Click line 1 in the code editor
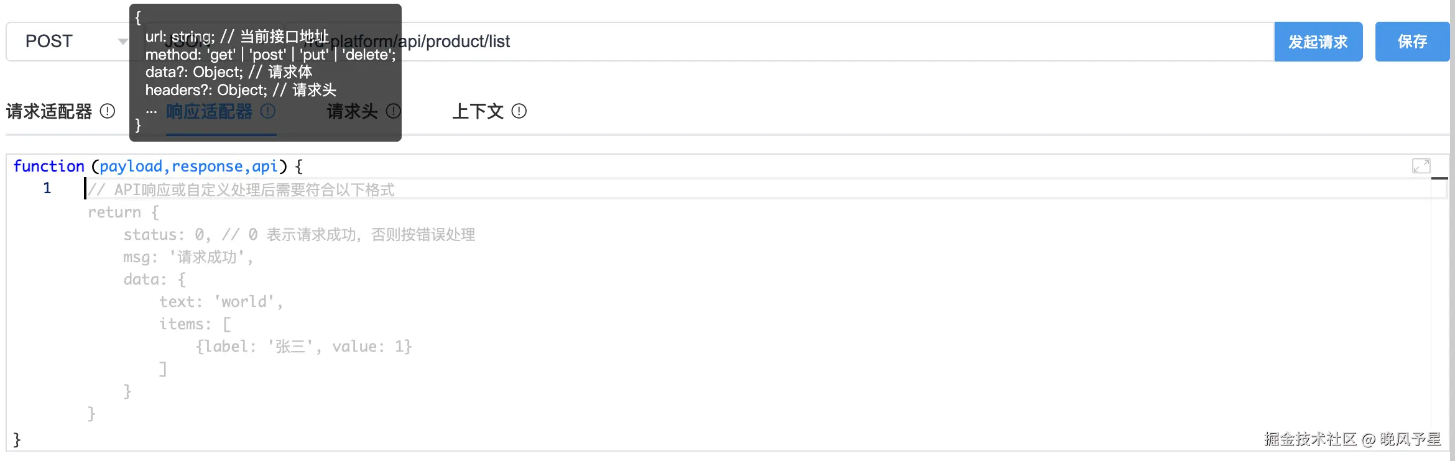This screenshot has height=461, width=1455. [x=746, y=189]
